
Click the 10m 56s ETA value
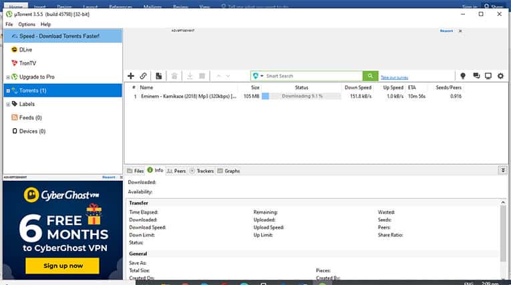pos(417,96)
